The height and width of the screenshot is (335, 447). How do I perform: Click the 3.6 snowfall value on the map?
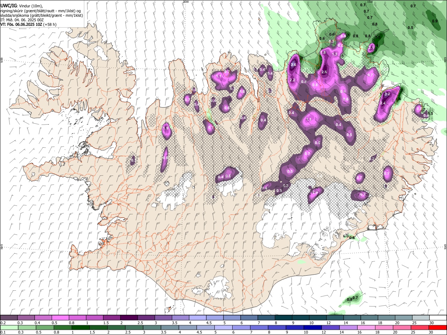[x=293, y=65]
